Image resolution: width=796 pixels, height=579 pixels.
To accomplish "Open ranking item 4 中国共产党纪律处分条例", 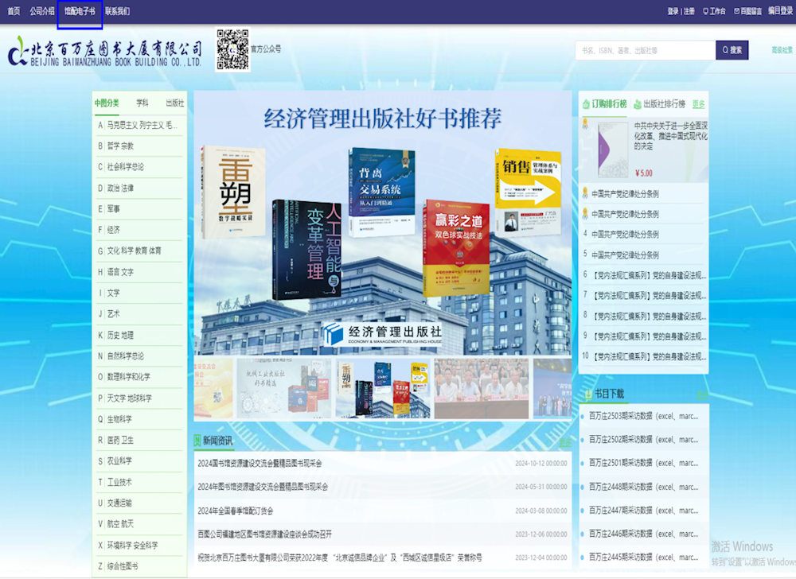I will [644, 235].
